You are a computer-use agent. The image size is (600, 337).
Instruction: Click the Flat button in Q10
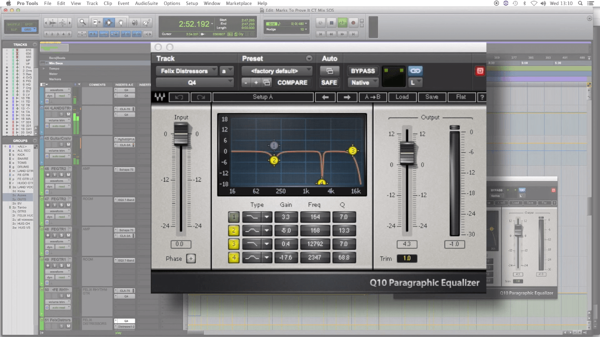click(461, 97)
